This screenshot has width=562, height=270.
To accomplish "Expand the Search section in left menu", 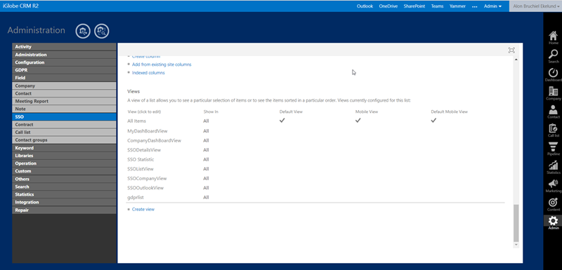I will click(64, 187).
